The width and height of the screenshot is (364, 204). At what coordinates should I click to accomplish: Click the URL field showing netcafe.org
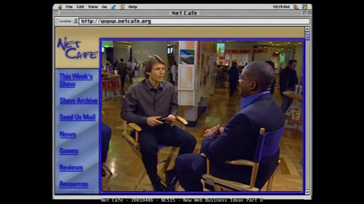(x=194, y=21)
